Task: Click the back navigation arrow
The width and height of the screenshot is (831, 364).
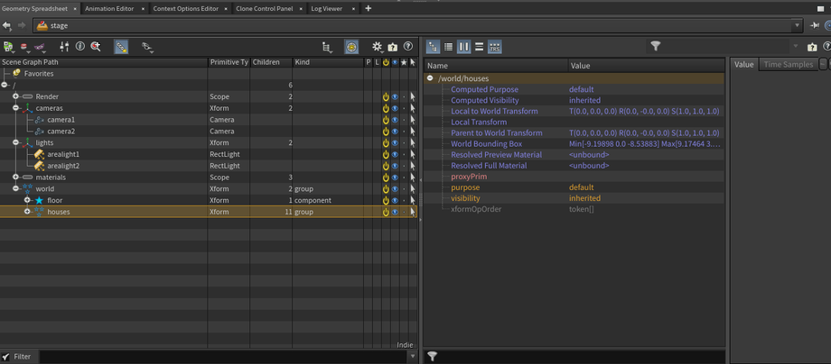Action: [7, 26]
